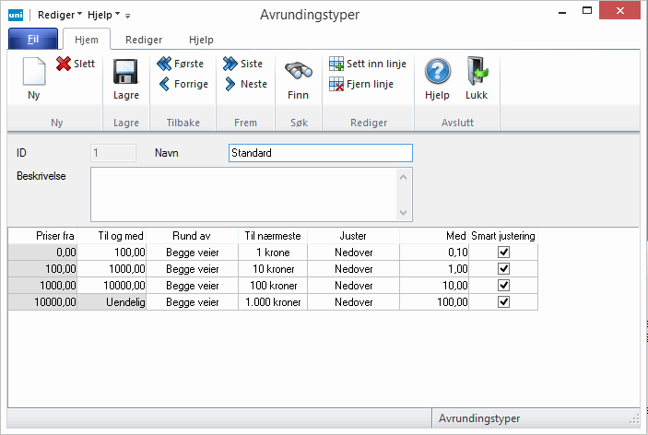Switch to the Rediger ribbon tab
648x435 pixels.
pos(144,40)
